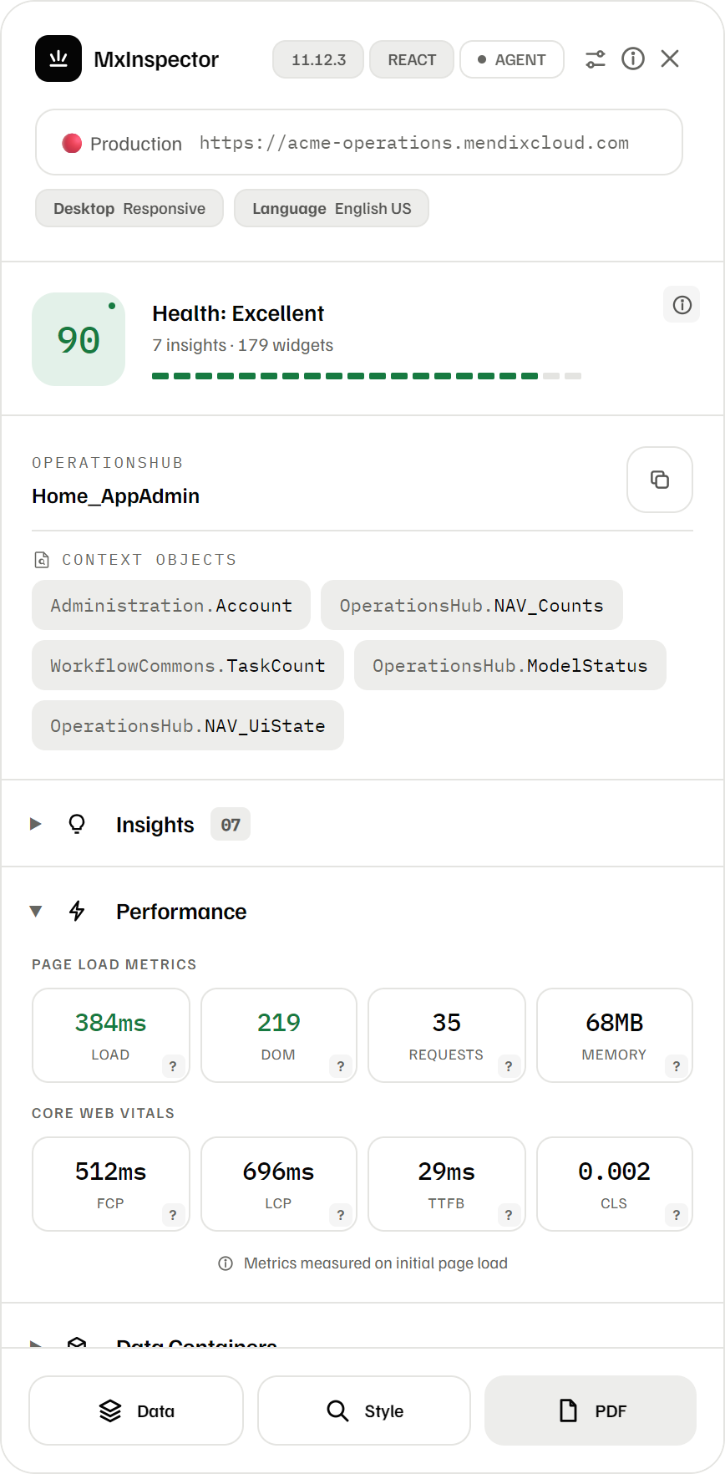Click the 512ms FCP value

[110, 1172]
